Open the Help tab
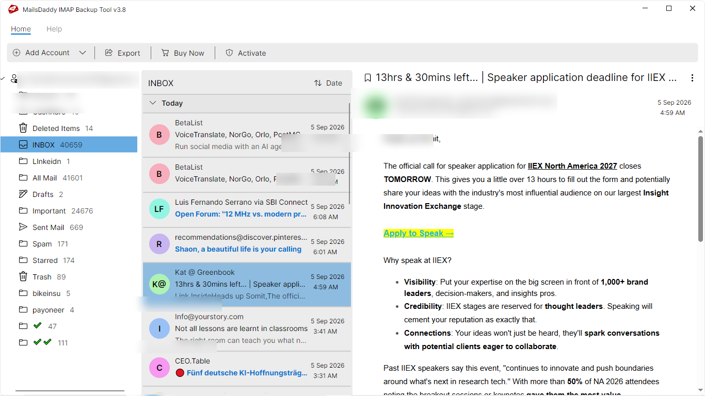Screen dimensions: 705x396 coord(54,29)
